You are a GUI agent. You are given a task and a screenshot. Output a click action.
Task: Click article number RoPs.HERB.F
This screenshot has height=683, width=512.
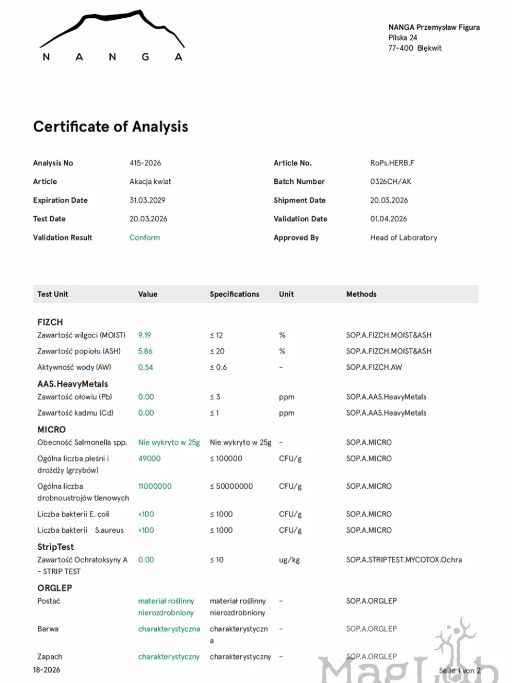pyautogui.click(x=392, y=163)
